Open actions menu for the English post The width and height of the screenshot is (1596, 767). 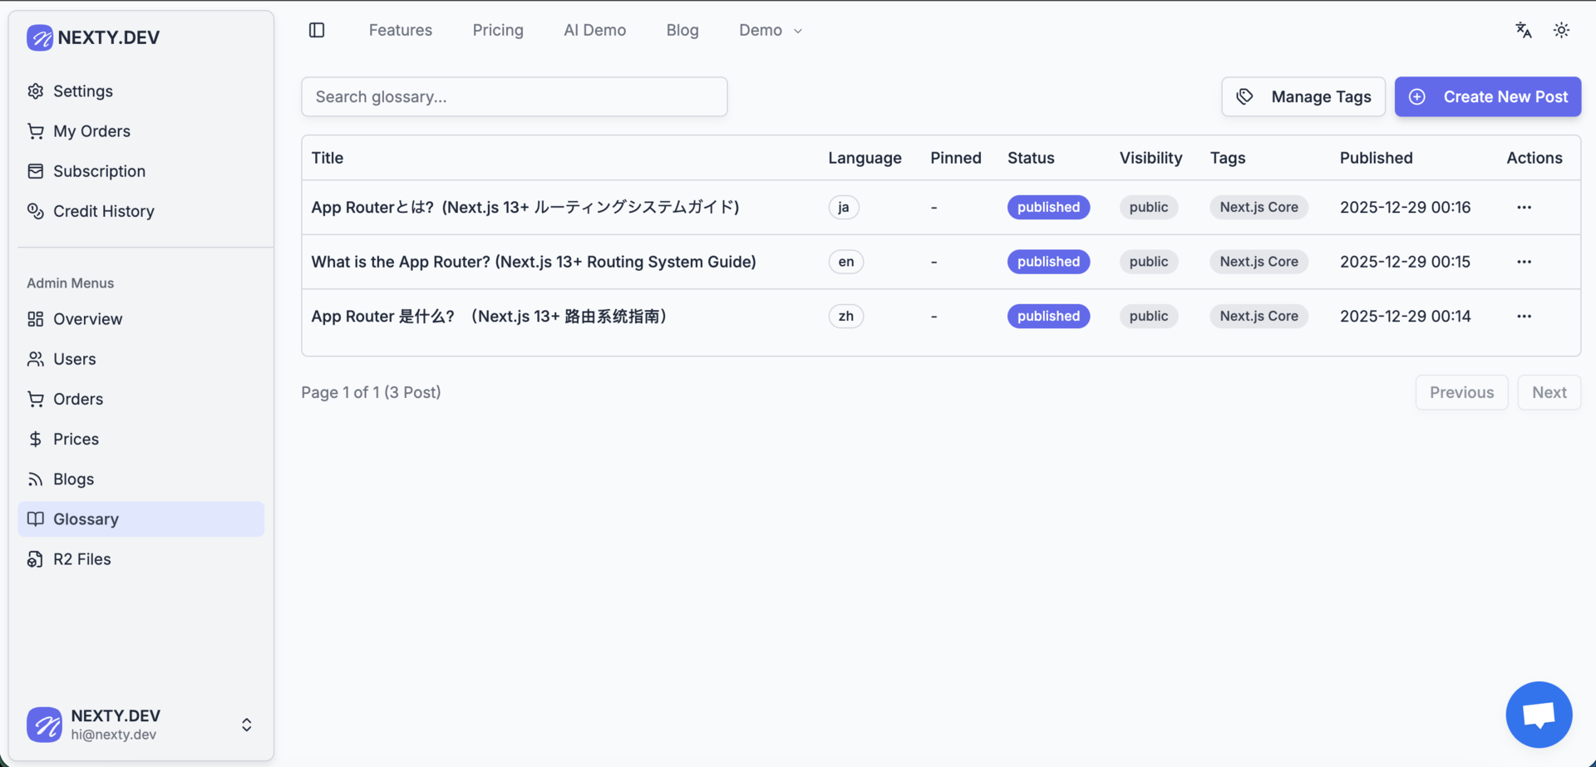(1524, 262)
